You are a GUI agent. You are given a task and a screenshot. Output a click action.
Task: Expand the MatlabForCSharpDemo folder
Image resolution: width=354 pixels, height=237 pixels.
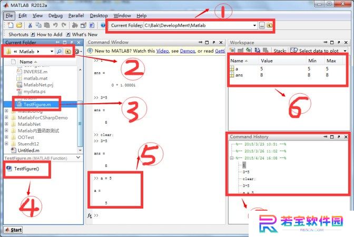(6, 117)
